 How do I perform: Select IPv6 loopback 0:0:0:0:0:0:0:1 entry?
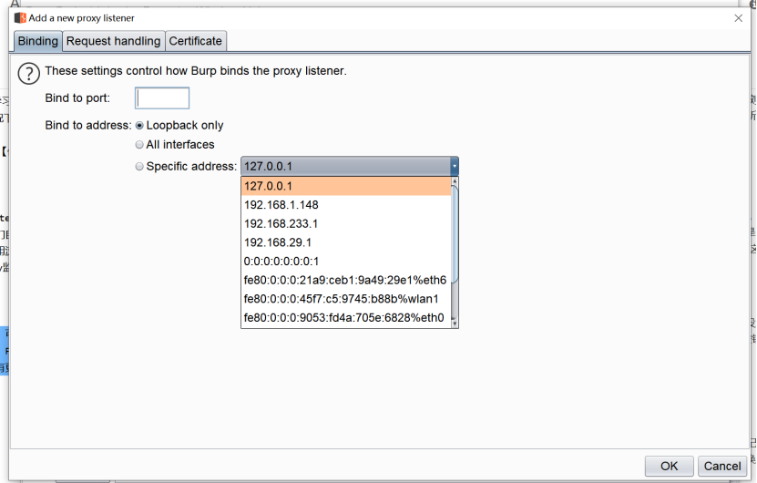pyautogui.click(x=346, y=262)
